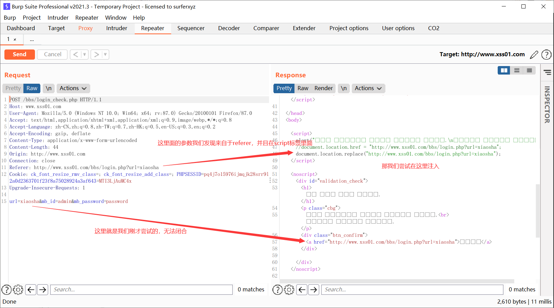The height and width of the screenshot is (308, 554).
Task: Switch to the User options tab
Action: [398, 28]
